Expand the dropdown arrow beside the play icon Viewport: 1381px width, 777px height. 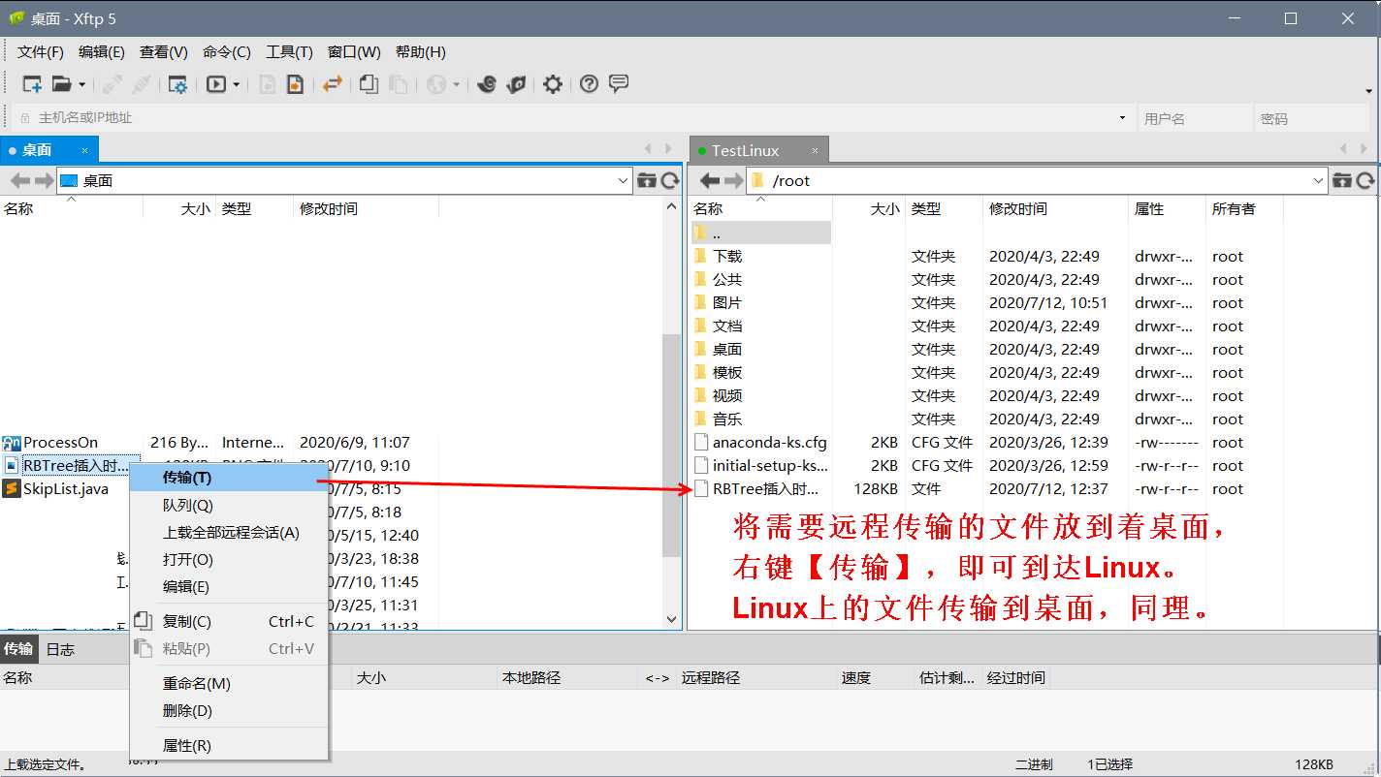point(236,85)
